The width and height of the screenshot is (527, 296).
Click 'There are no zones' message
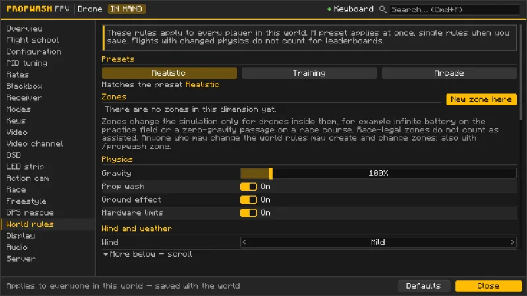[190, 109]
